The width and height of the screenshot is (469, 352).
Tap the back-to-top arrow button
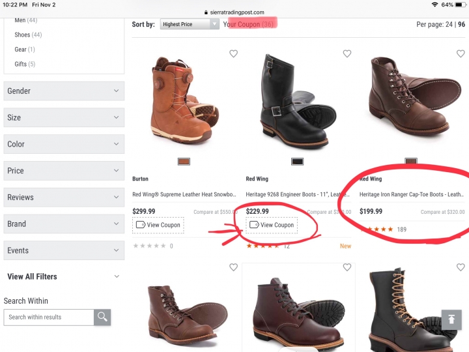pyautogui.click(x=451, y=319)
